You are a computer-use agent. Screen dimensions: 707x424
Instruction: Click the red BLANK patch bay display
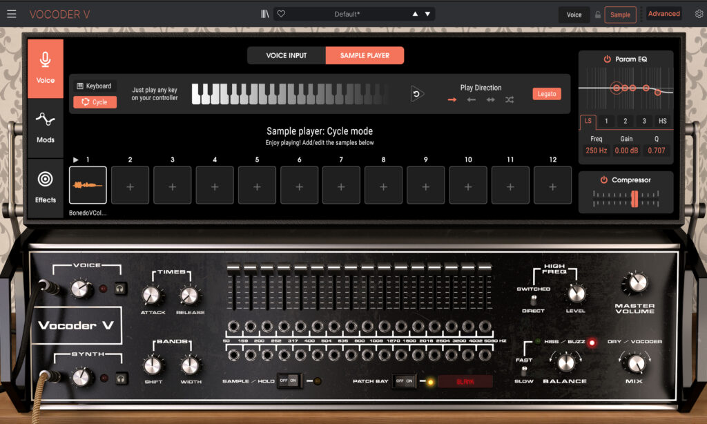click(x=465, y=382)
